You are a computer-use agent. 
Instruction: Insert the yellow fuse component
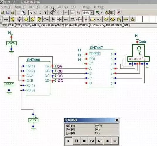pyautogui.click(x=126, y=19)
